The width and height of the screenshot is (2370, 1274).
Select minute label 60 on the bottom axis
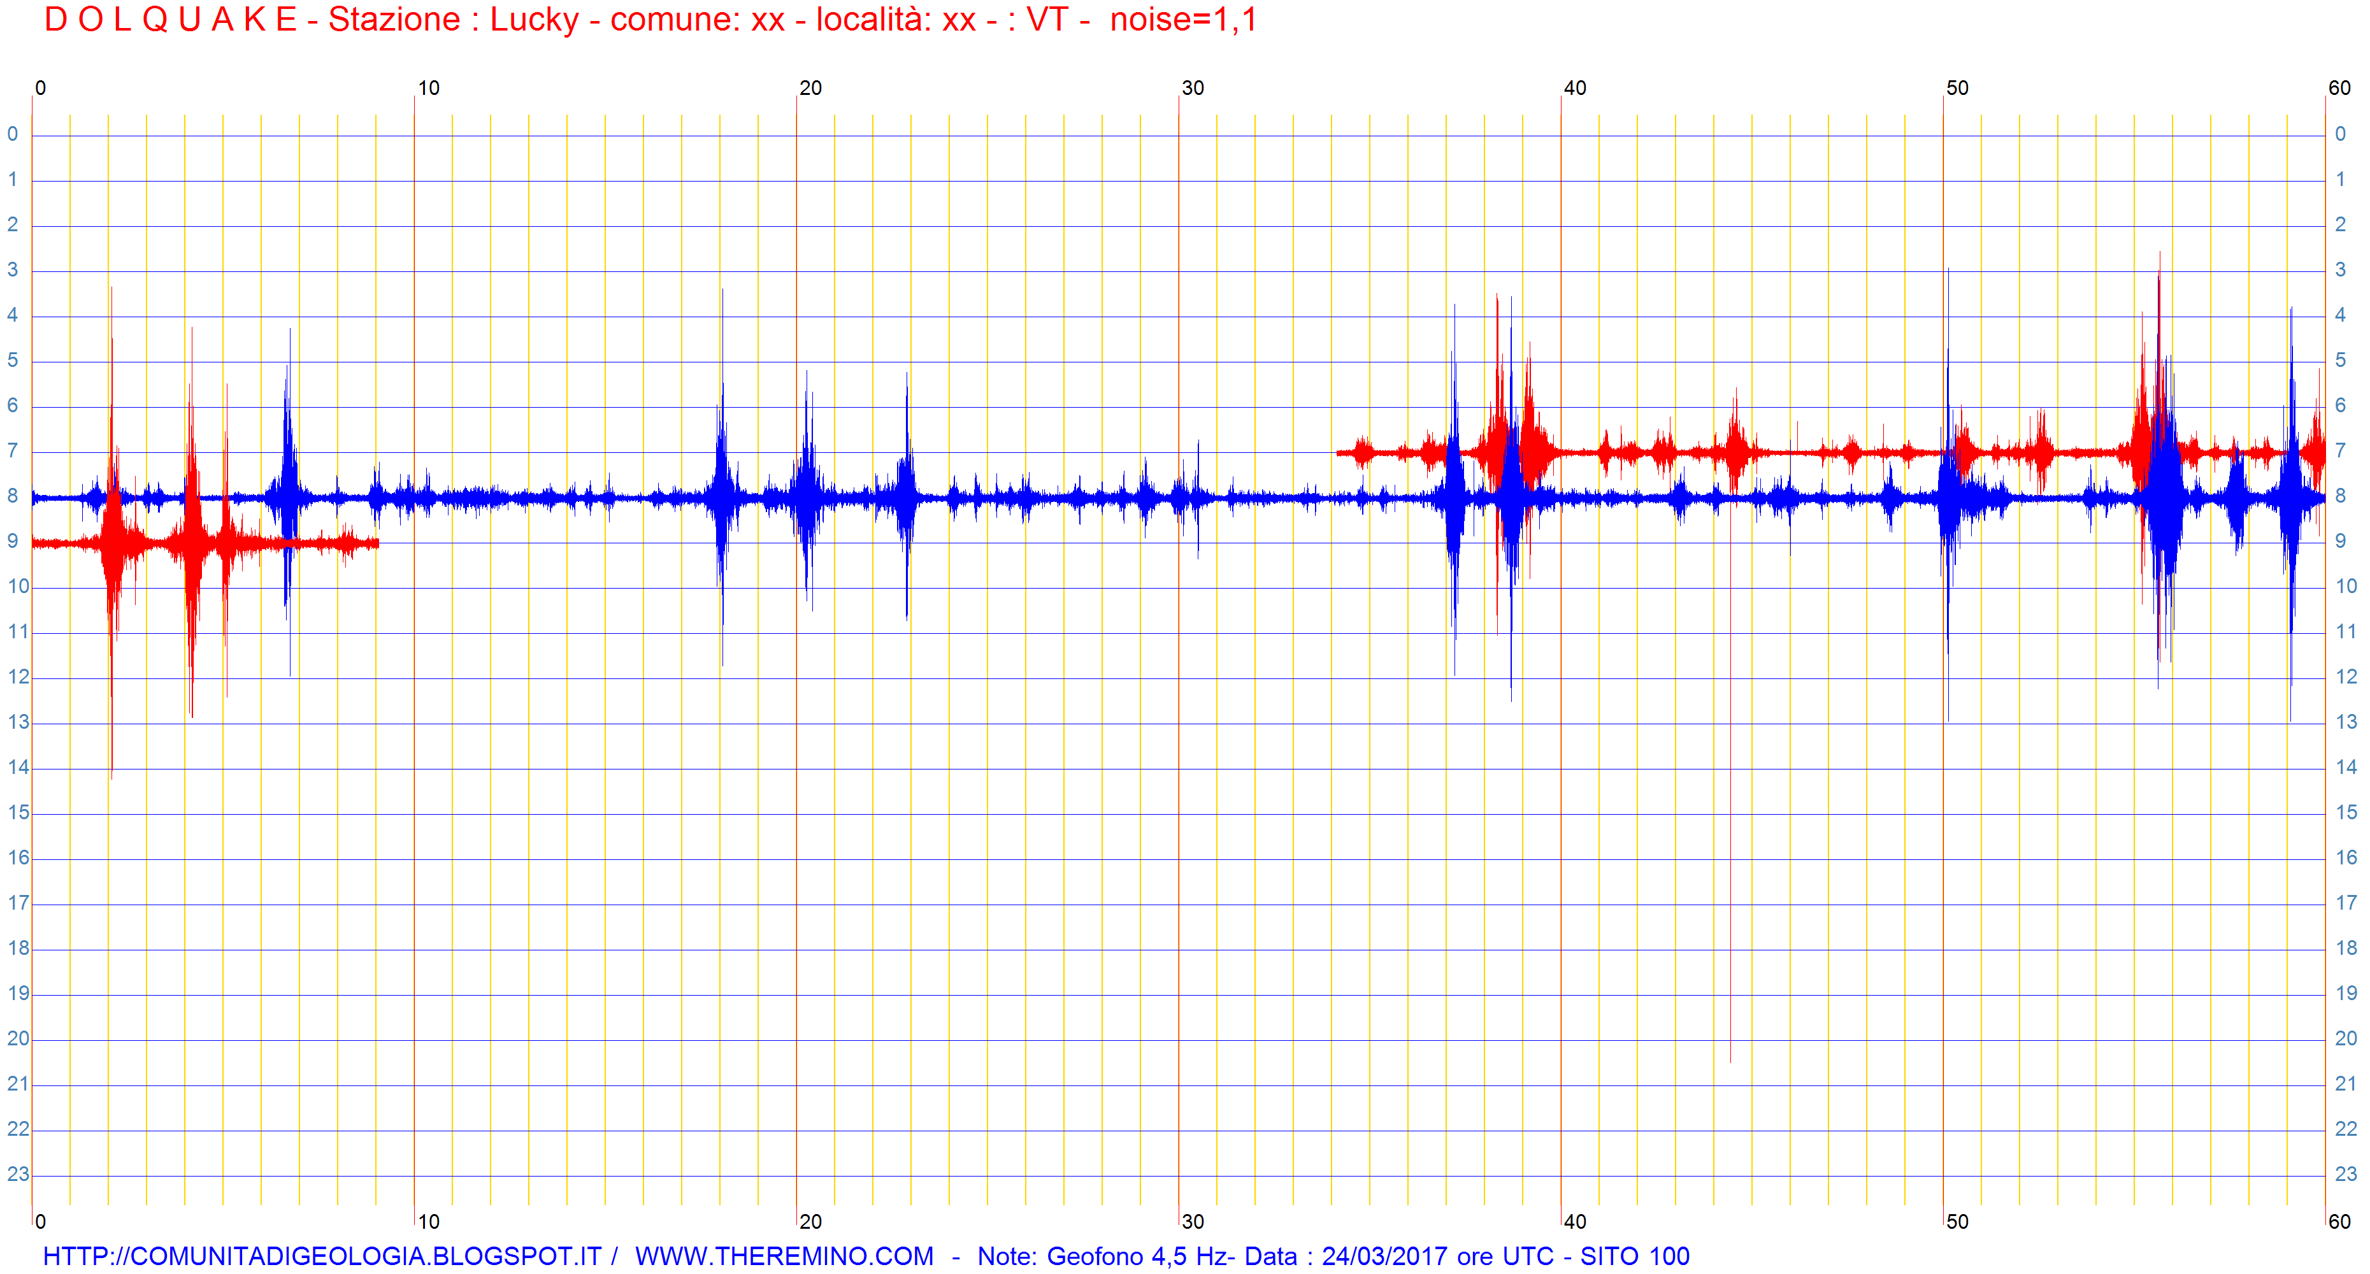[2339, 1222]
